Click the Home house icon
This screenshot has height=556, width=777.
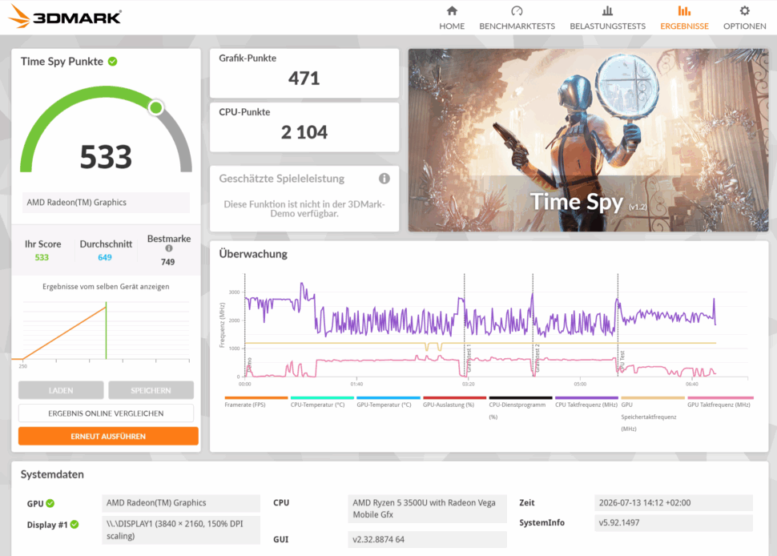click(x=452, y=11)
